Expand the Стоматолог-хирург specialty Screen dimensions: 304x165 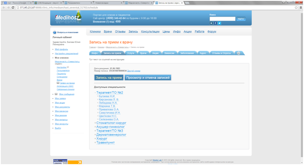[95, 123]
